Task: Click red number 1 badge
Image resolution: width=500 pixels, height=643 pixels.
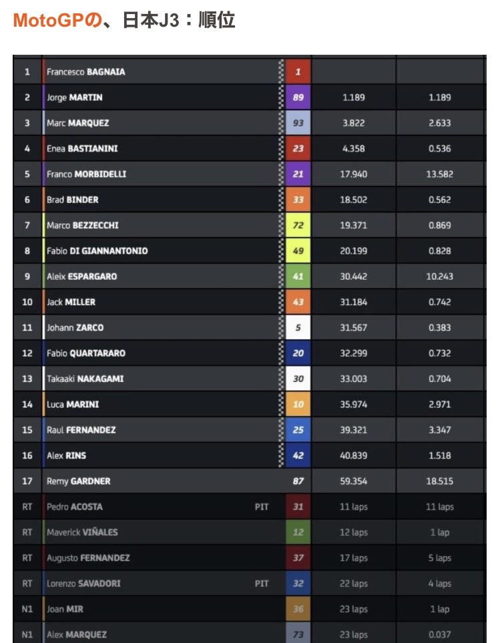Action: [298, 71]
